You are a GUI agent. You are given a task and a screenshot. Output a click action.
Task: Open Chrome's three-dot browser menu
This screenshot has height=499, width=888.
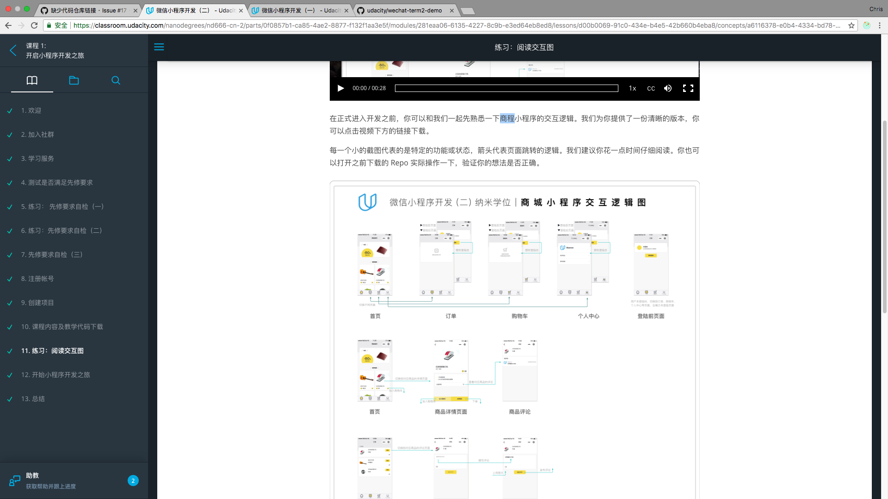pyautogui.click(x=880, y=26)
